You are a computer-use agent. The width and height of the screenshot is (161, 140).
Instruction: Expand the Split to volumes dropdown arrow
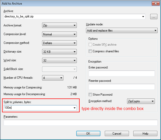[74, 108]
